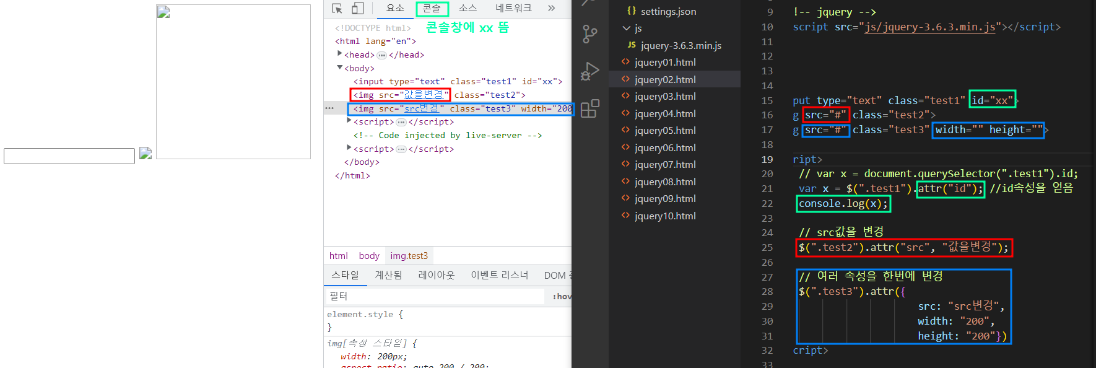Image resolution: width=1096 pixels, height=368 pixels.
Task: Click the <!DOCTYPE html> line in the DOM tree
Action: tap(373, 28)
